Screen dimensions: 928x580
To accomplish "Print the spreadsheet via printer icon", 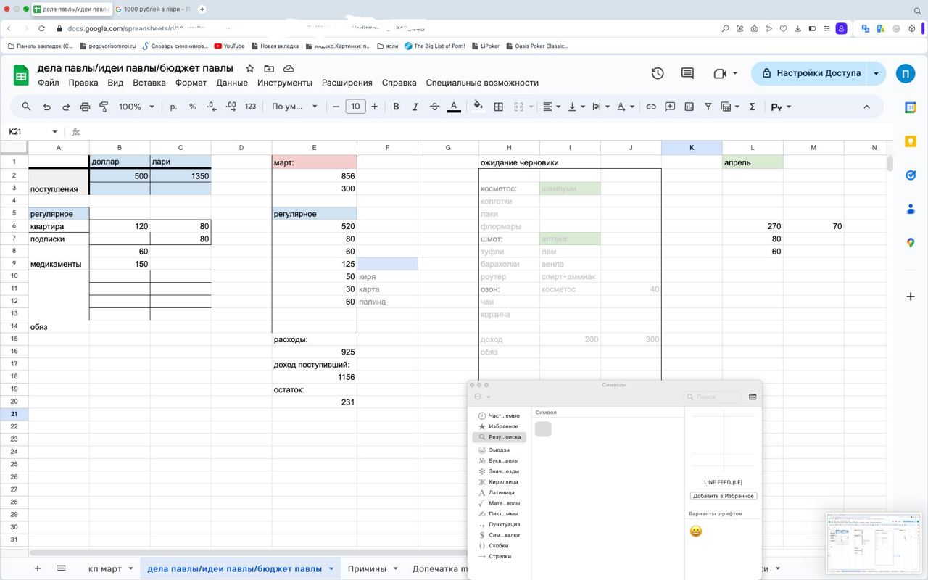I will pos(85,107).
